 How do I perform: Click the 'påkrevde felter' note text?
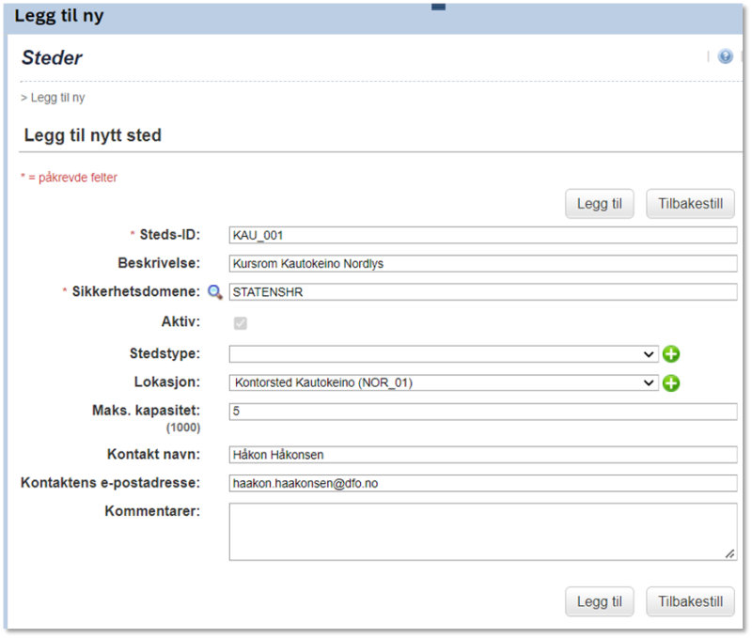(x=78, y=178)
